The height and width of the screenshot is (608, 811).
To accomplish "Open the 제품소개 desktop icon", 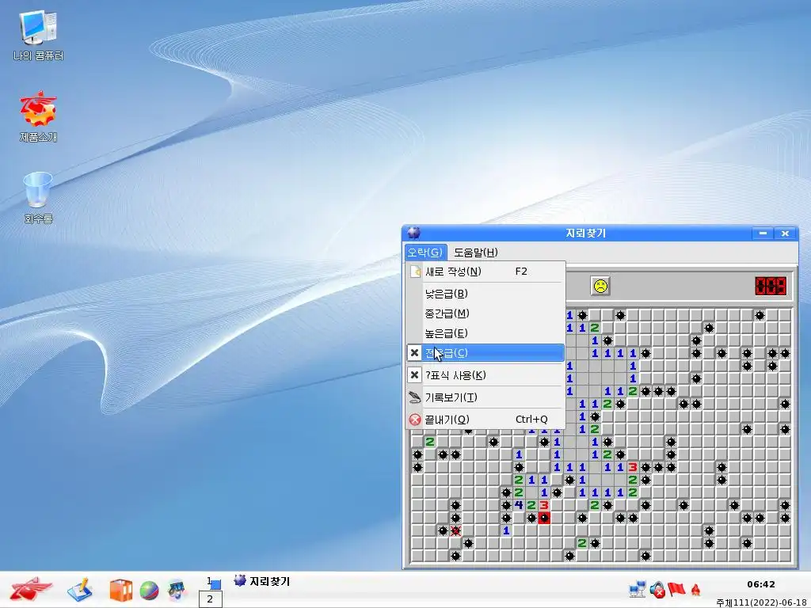I will point(38,117).
